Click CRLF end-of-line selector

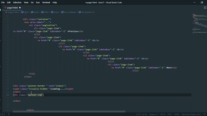pyautogui.click(x=169, y=114)
